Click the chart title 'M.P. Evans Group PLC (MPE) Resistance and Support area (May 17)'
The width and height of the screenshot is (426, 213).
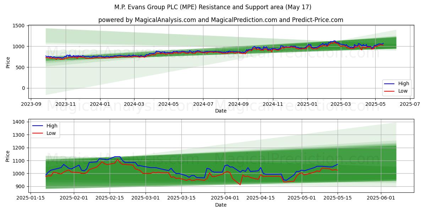[213, 7]
